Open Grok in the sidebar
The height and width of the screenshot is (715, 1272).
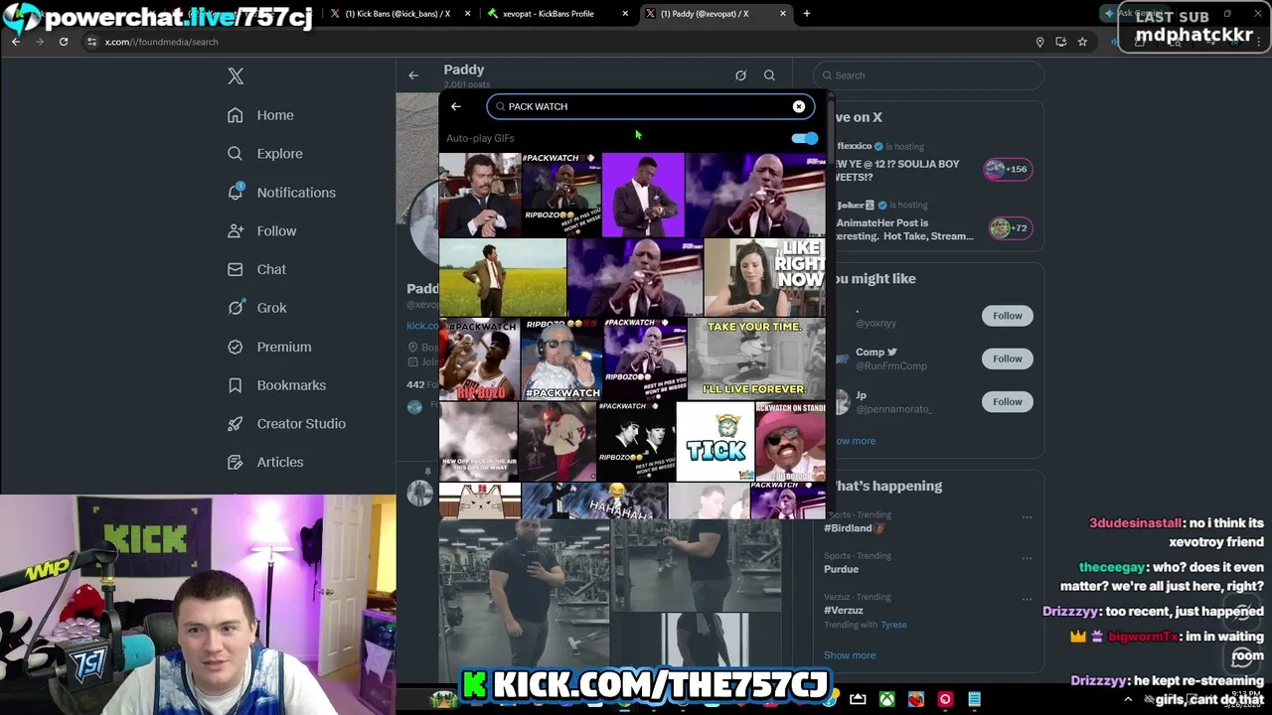(256, 308)
